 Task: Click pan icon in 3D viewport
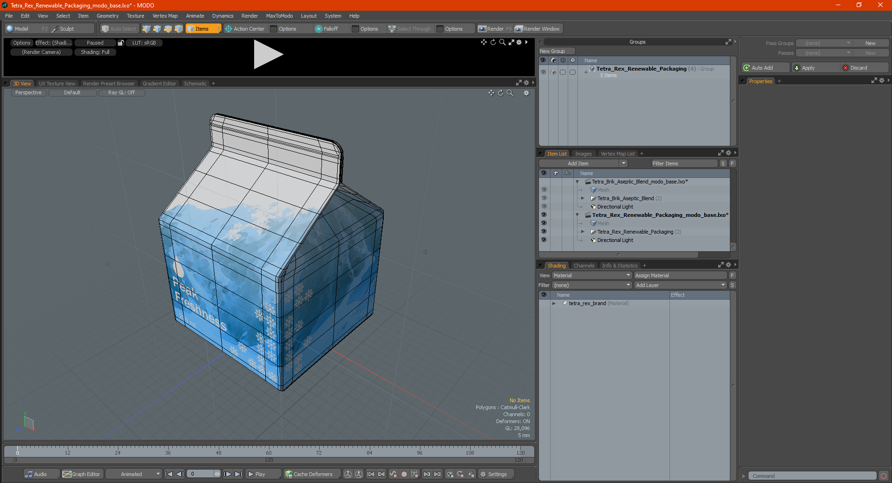(x=491, y=93)
